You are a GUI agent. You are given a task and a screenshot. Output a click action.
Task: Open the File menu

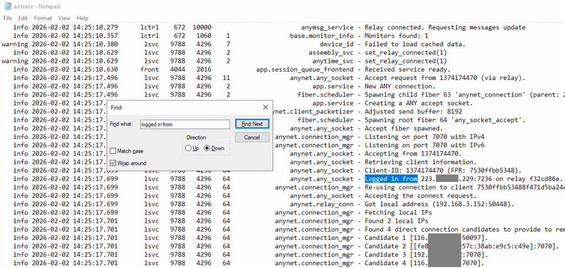coord(7,18)
